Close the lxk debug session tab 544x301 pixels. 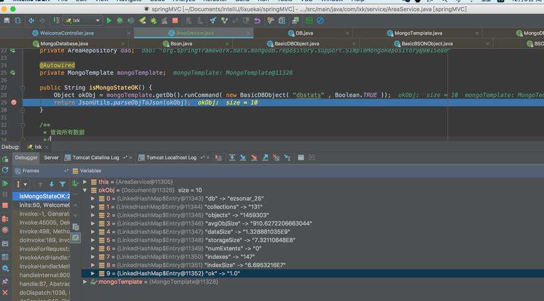[47, 147]
